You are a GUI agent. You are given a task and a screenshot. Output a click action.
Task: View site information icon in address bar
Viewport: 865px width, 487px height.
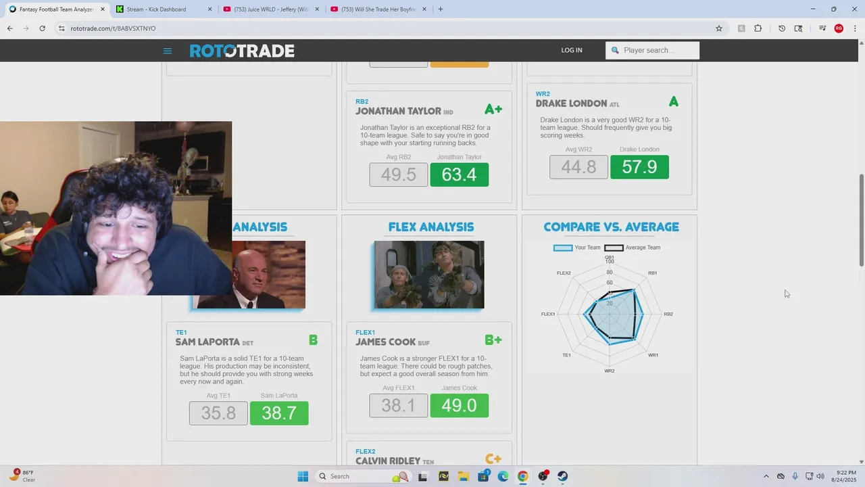[61, 28]
